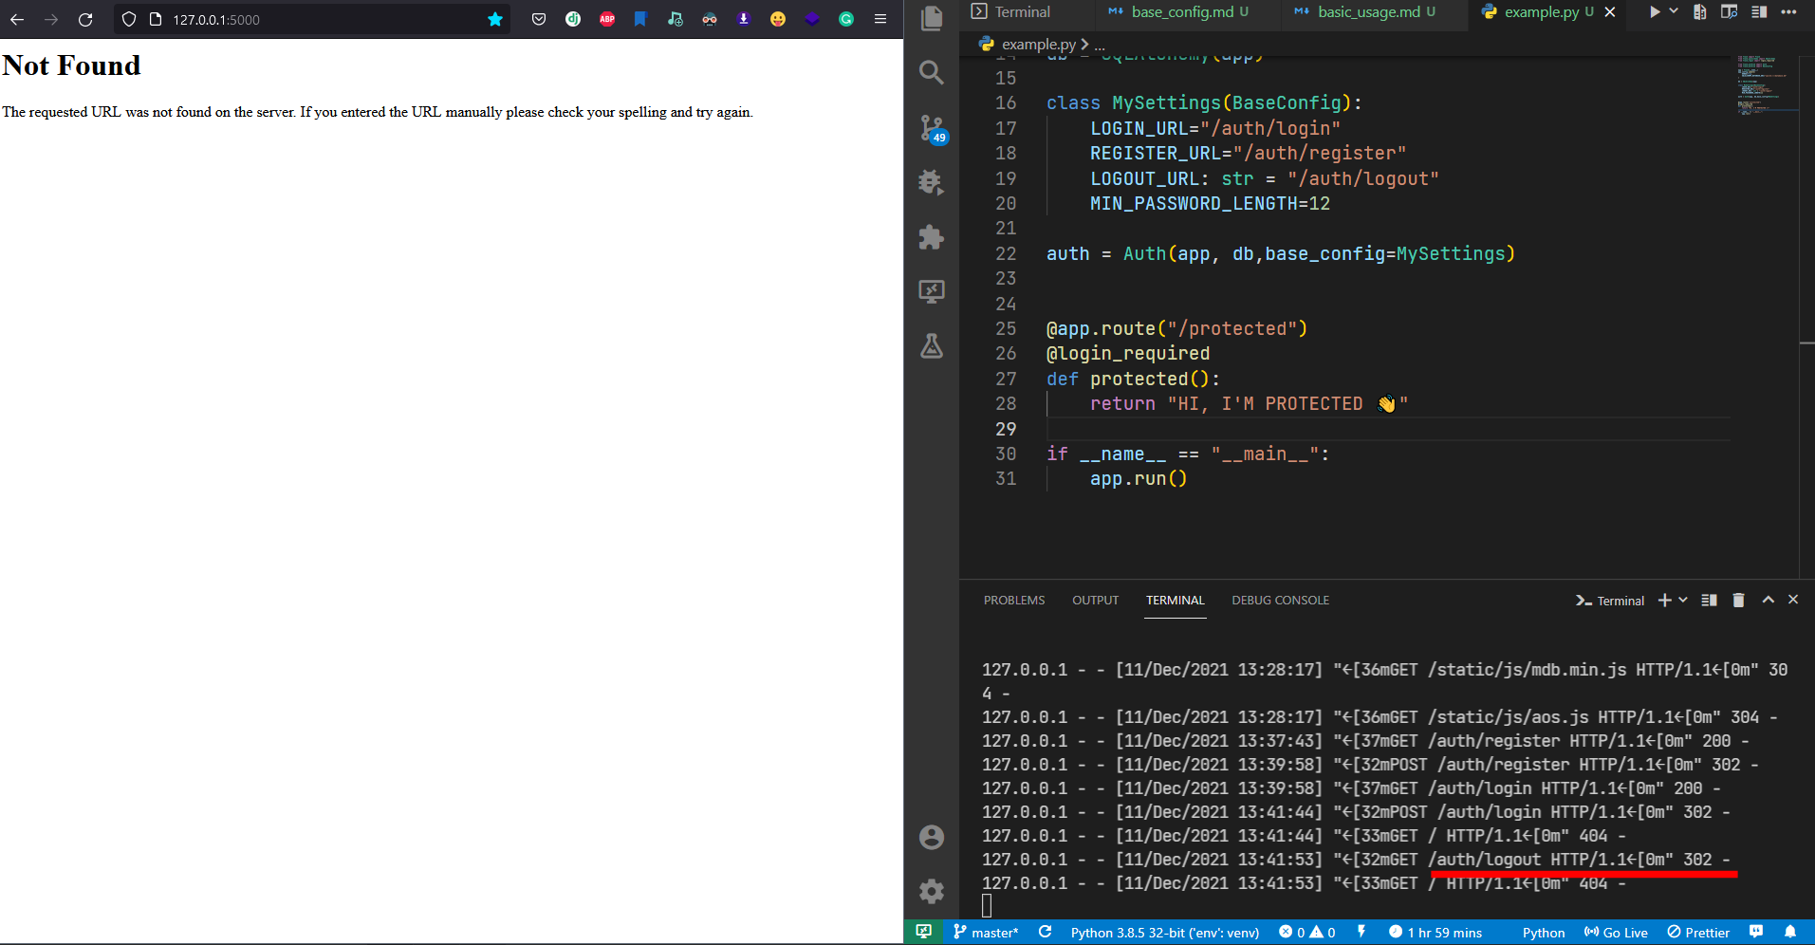Split the editor right

coord(1759,12)
